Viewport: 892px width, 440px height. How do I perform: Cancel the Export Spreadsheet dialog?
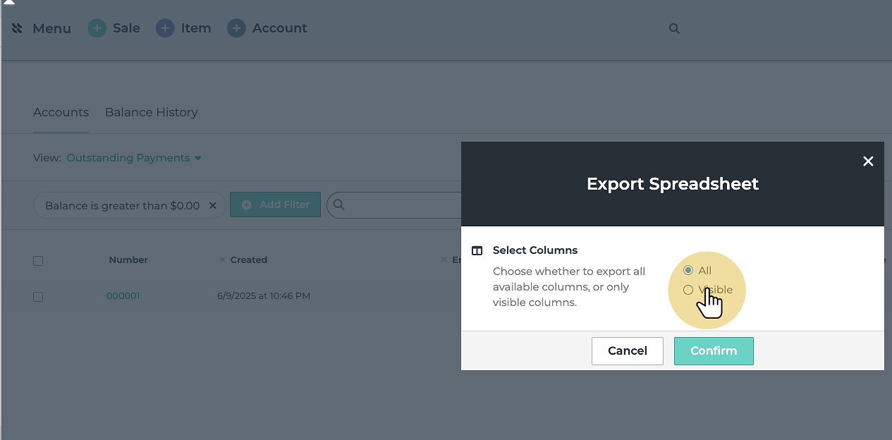coord(628,351)
